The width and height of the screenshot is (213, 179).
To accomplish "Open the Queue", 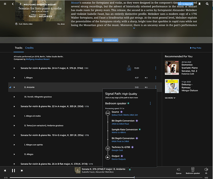I will (179, 171).
